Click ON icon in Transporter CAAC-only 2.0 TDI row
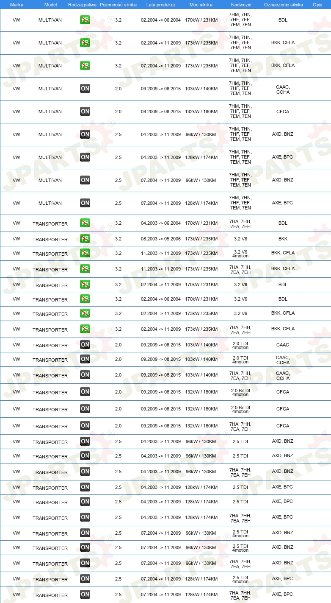The image size is (331, 603). 85,344
